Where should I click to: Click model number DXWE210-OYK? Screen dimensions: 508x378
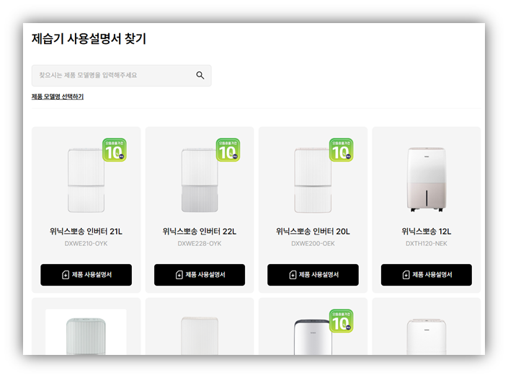86,244
